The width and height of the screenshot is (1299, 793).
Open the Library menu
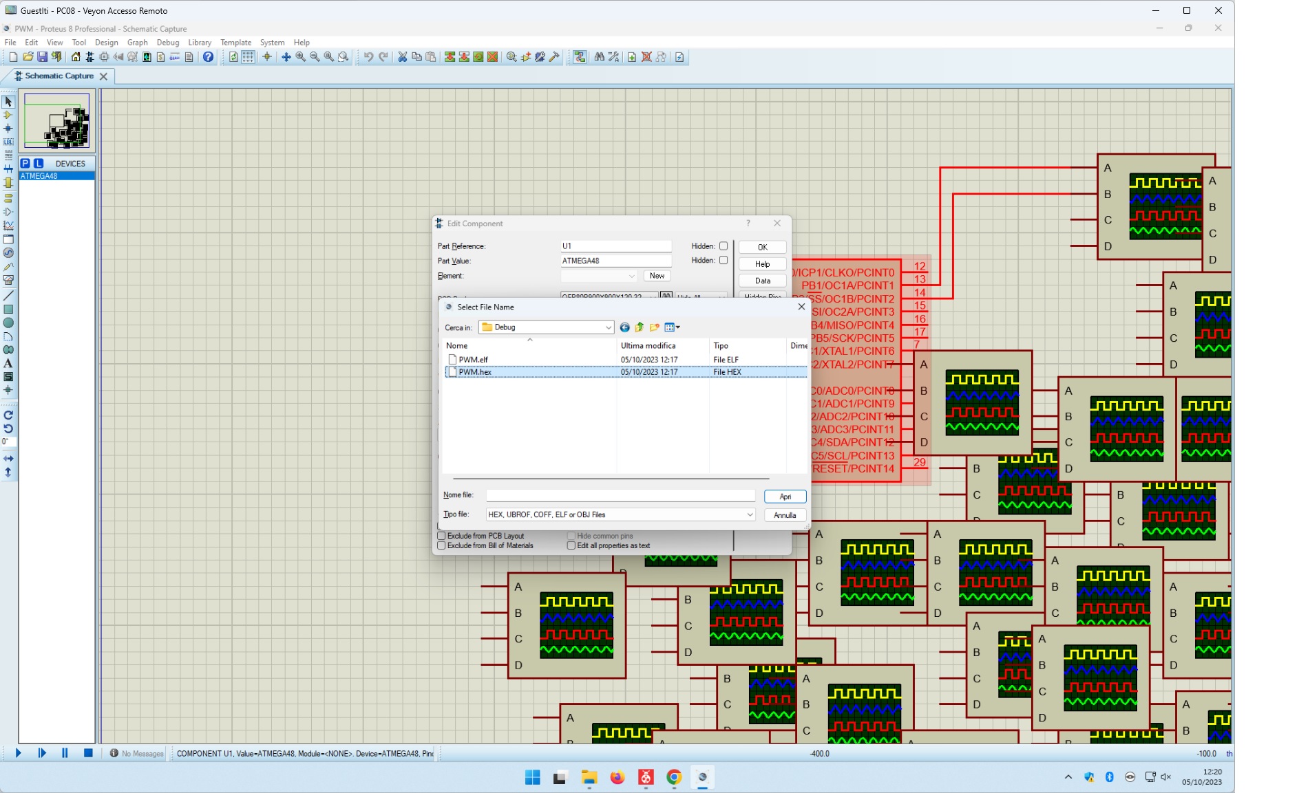pos(200,42)
